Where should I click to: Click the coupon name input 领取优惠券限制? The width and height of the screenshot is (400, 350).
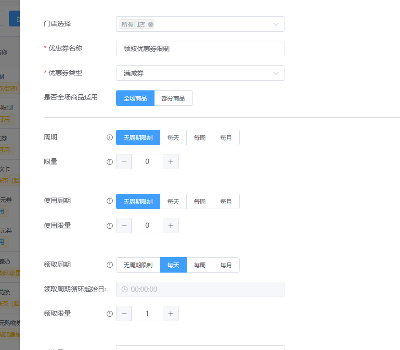click(x=200, y=48)
